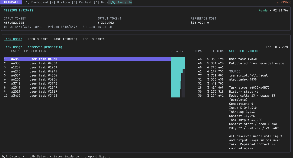The width and height of the screenshot is (293, 158).
Task: Click the Input 5,045,540 evidence line
Action: pyautogui.click(x=243, y=108)
